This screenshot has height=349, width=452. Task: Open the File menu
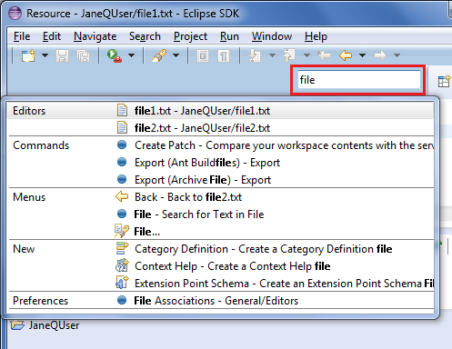pyautogui.click(x=22, y=36)
